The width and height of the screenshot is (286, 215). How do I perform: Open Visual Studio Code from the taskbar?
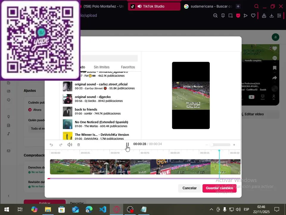[x=103, y=209]
